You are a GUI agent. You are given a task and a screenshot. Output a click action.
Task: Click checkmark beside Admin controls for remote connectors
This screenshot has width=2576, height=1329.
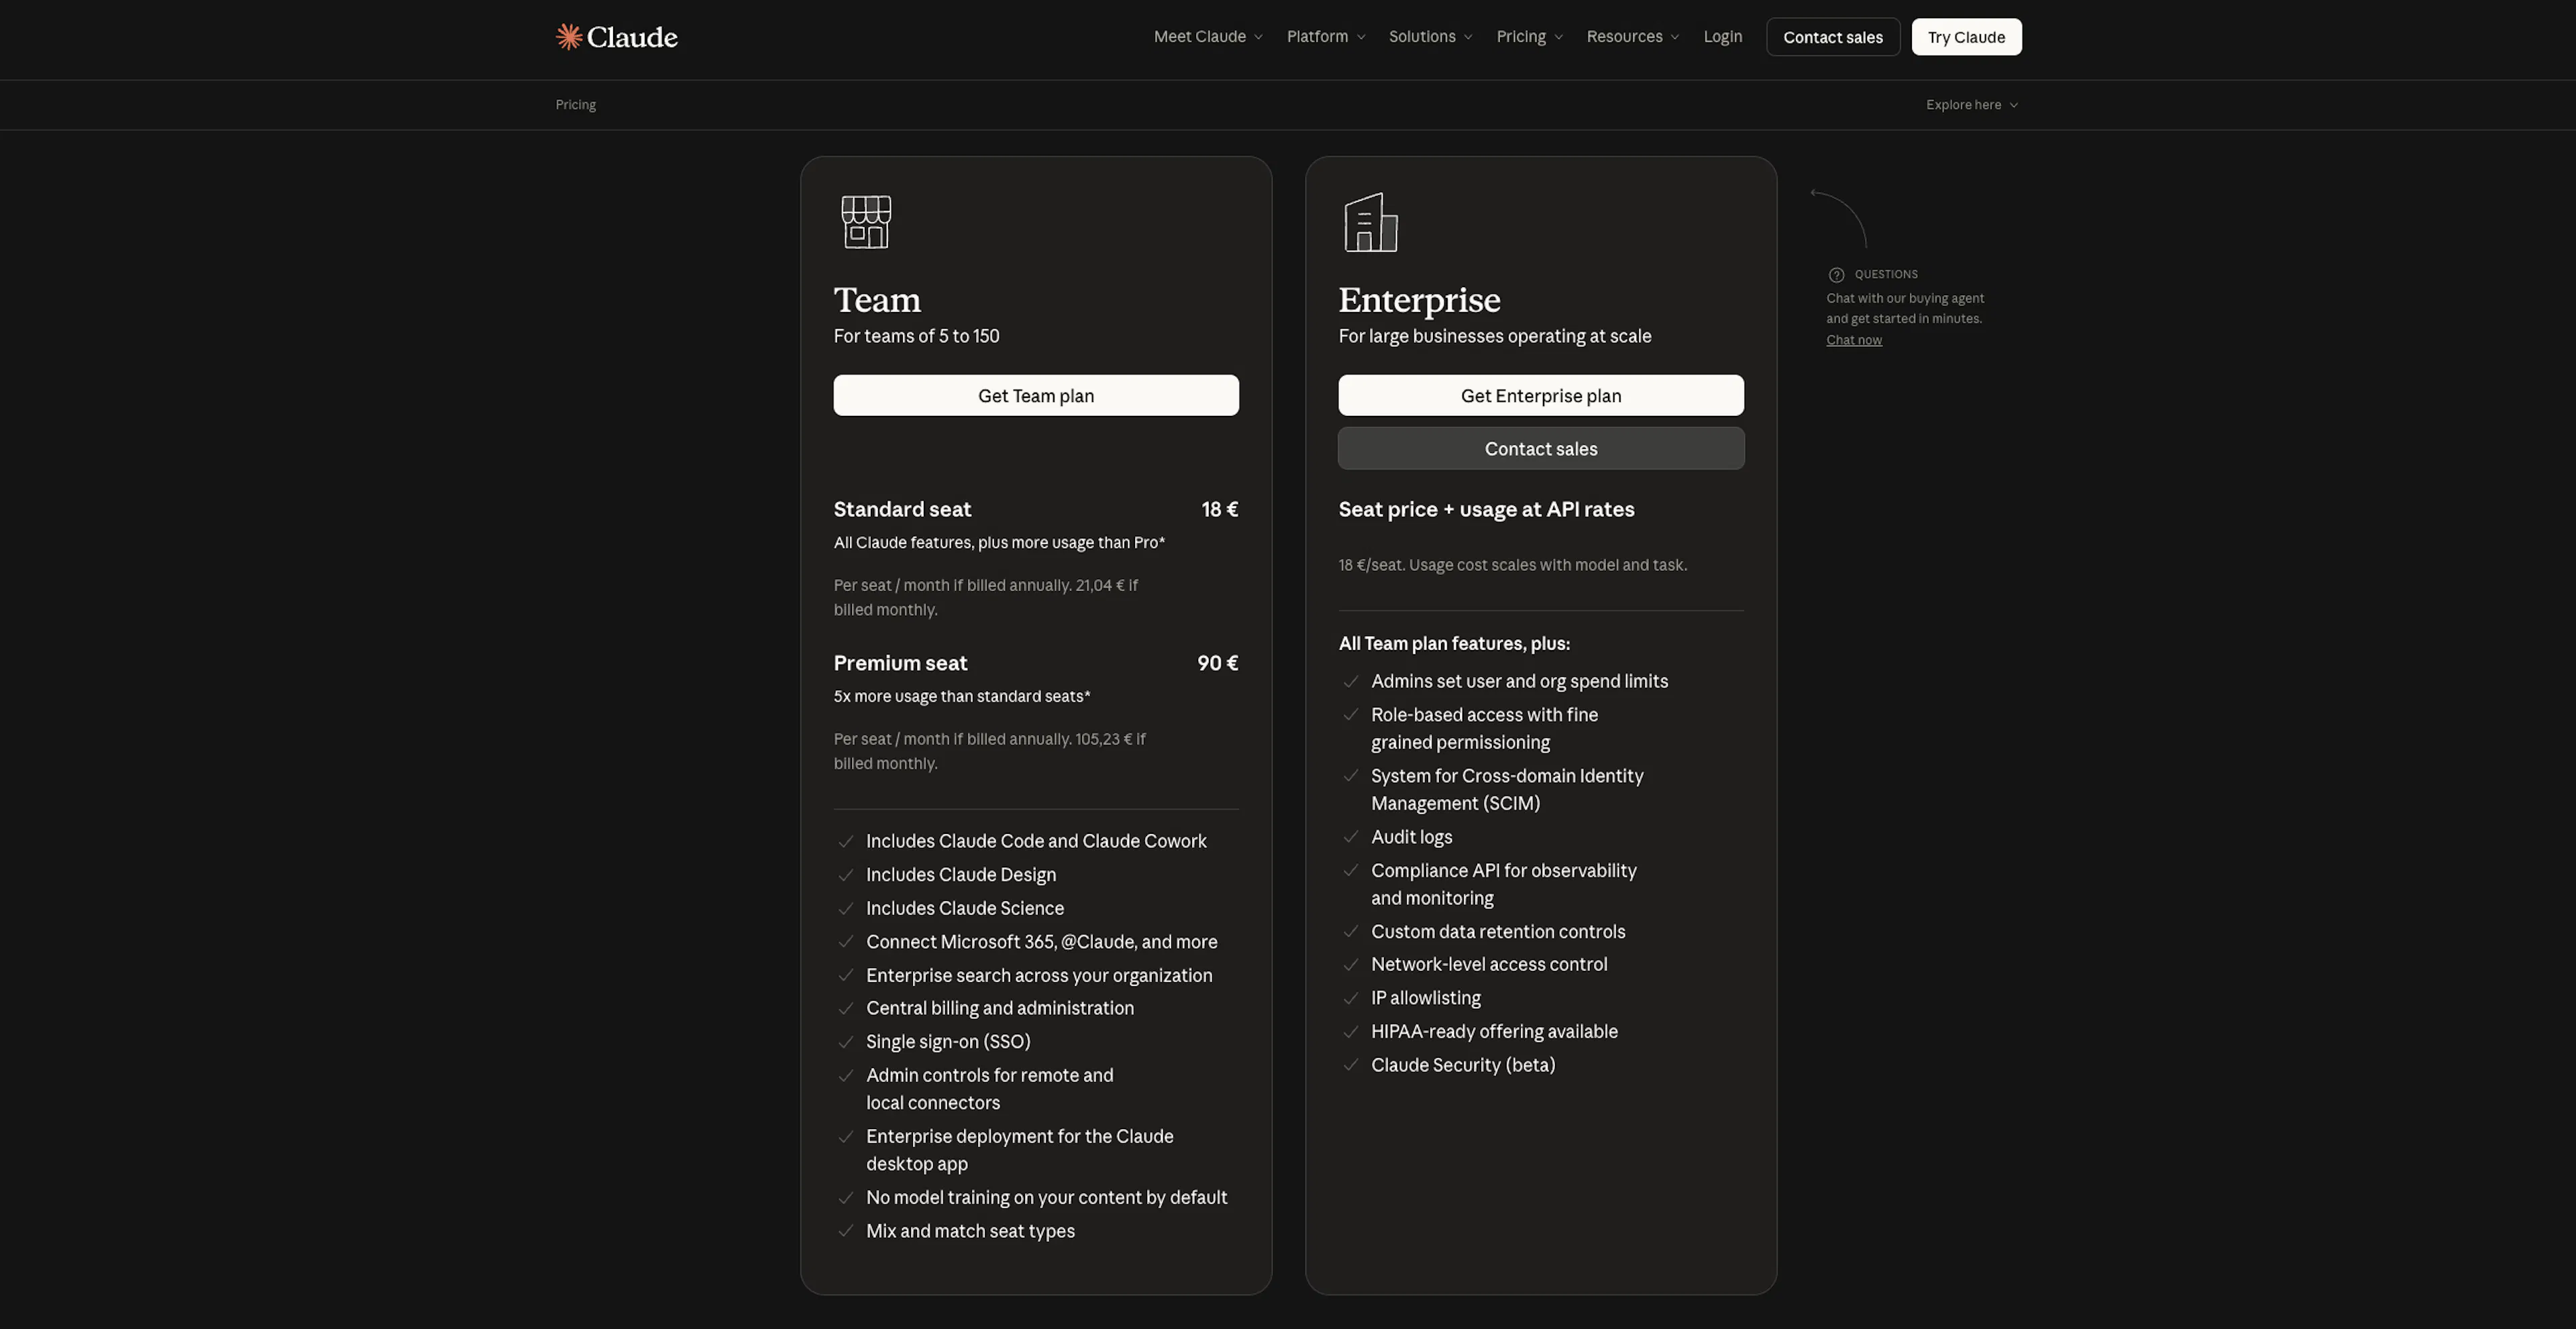846,1076
